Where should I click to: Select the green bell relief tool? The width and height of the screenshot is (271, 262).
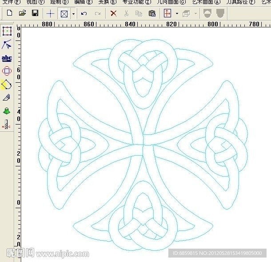7,111
